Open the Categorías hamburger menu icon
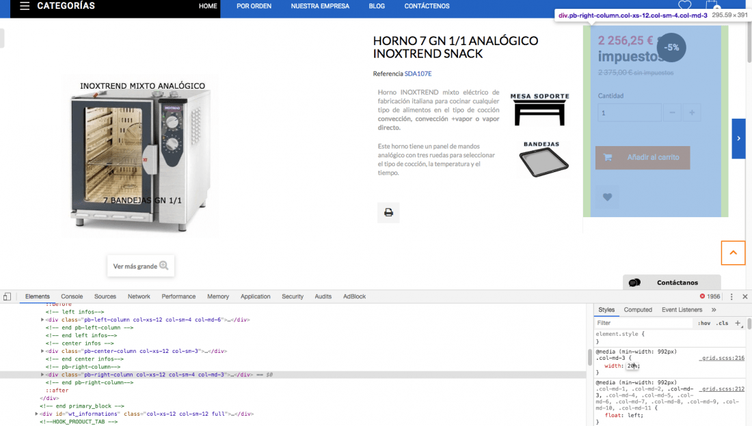 pos(25,5)
